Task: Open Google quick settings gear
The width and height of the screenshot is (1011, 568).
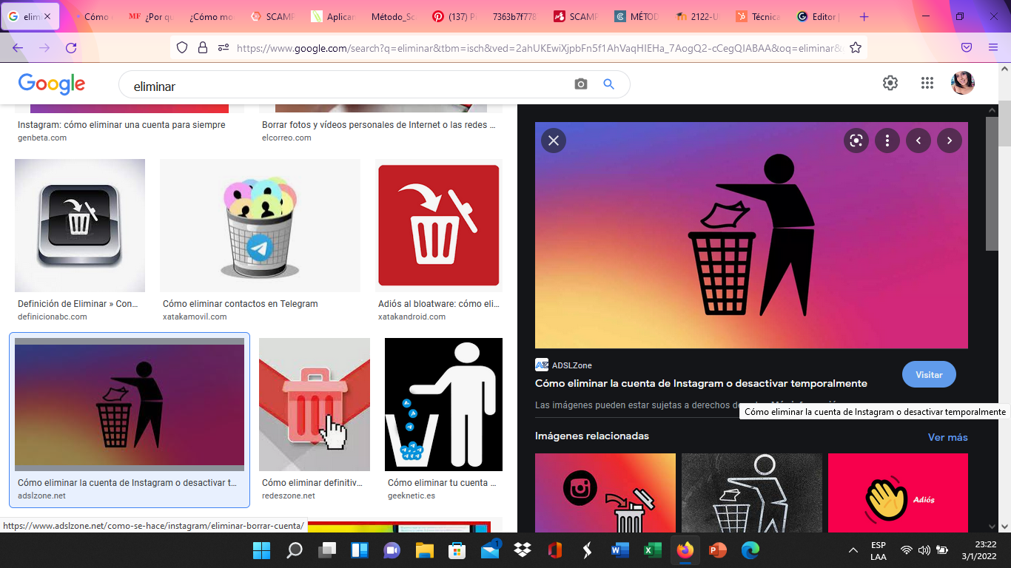Action: click(890, 84)
